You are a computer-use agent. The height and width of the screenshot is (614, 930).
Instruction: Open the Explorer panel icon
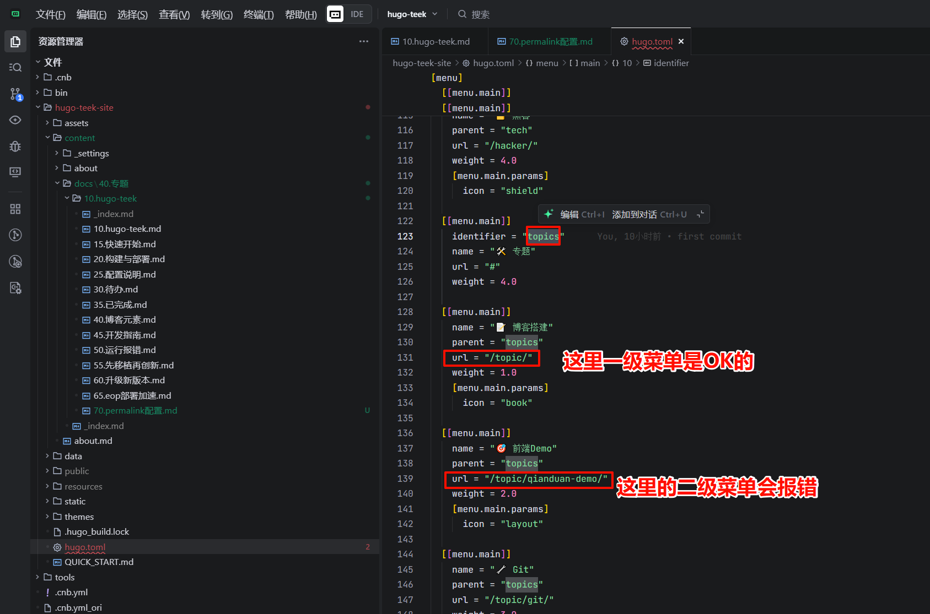pyautogui.click(x=15, y=42)
